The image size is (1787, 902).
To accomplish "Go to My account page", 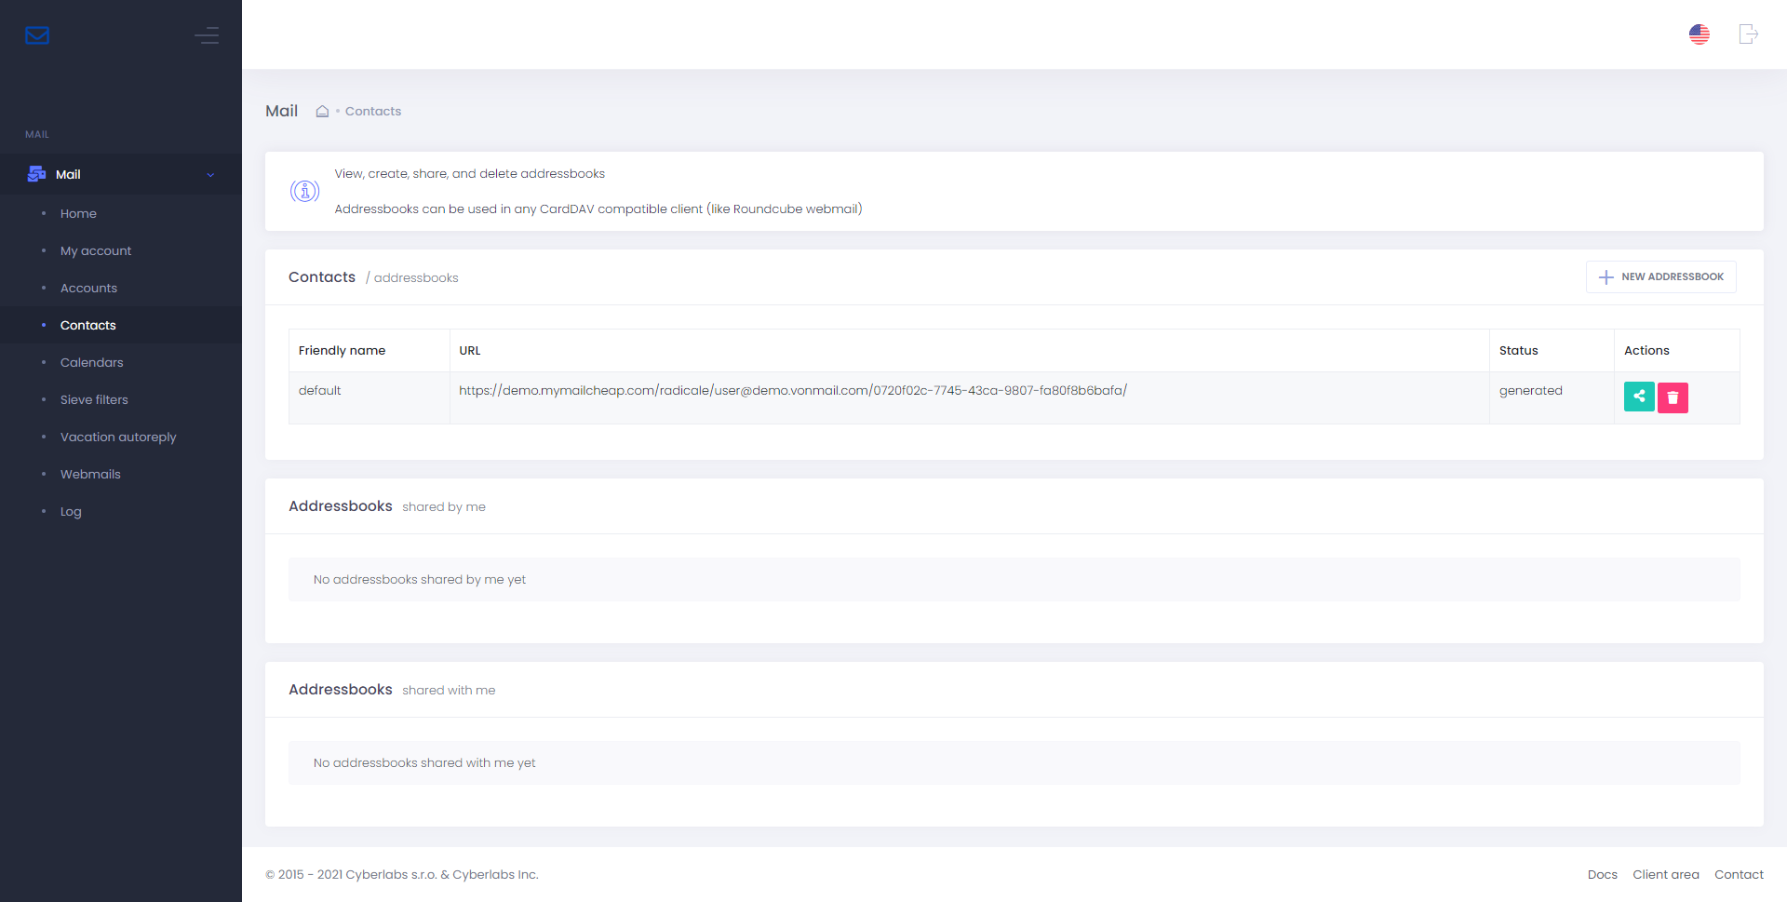I will point(96,251).
